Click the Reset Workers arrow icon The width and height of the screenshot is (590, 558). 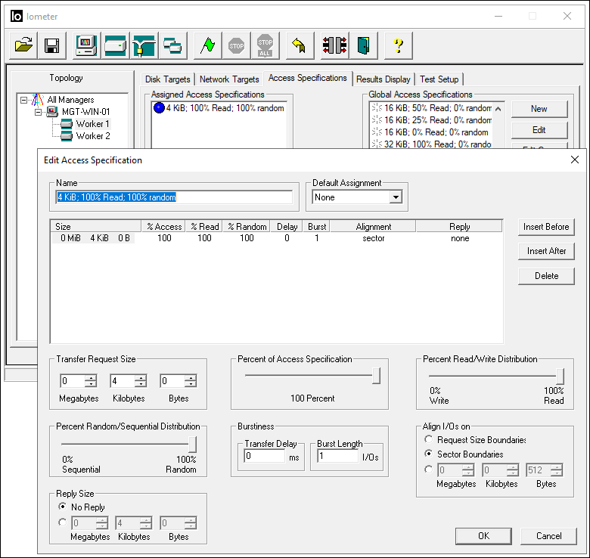point(299,45)
